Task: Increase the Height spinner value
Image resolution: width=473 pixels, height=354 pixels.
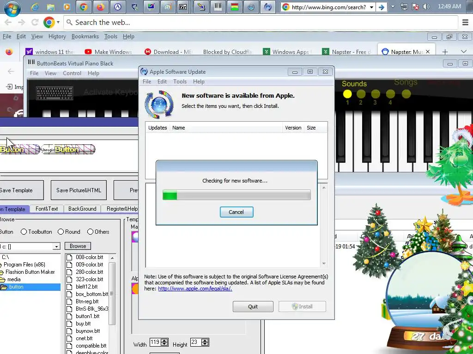Action: (205, 340)
